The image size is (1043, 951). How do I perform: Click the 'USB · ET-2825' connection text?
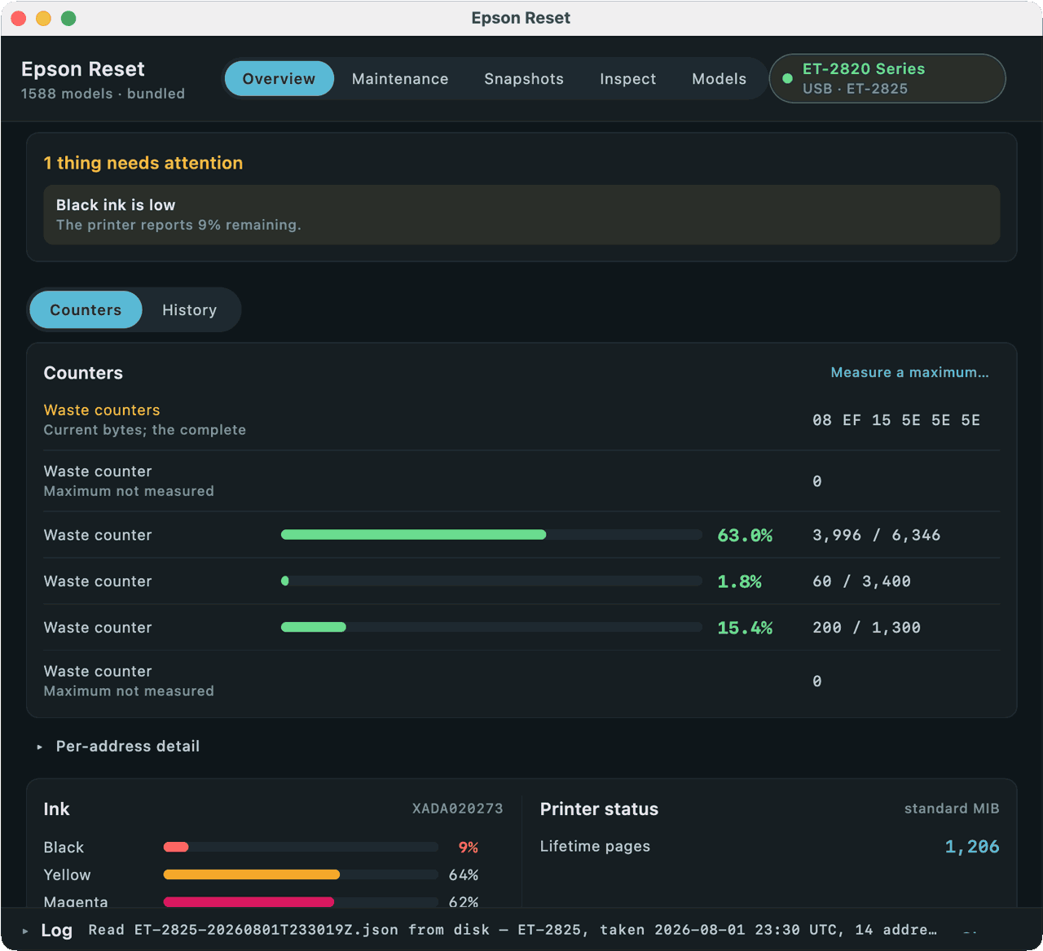coord(855,89)
